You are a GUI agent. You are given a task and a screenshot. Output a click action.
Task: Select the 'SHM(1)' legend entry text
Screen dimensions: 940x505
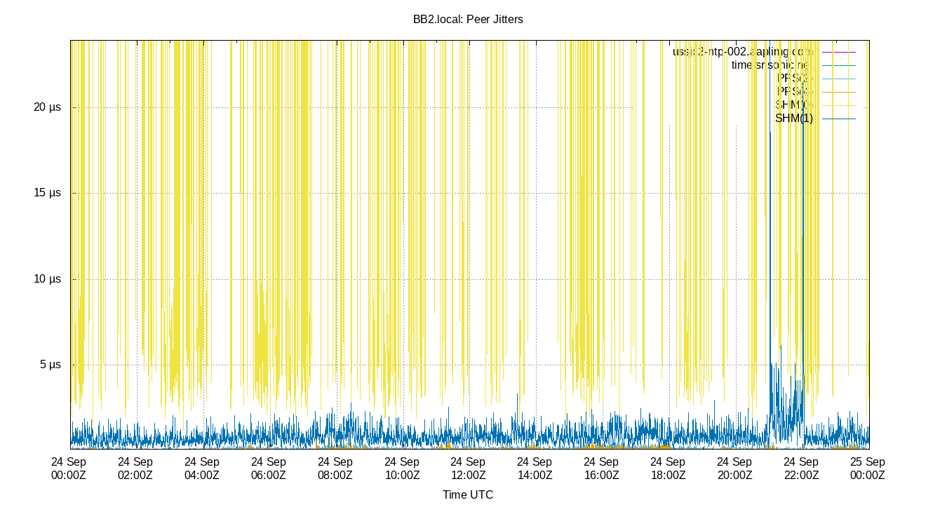coord(794,119)
